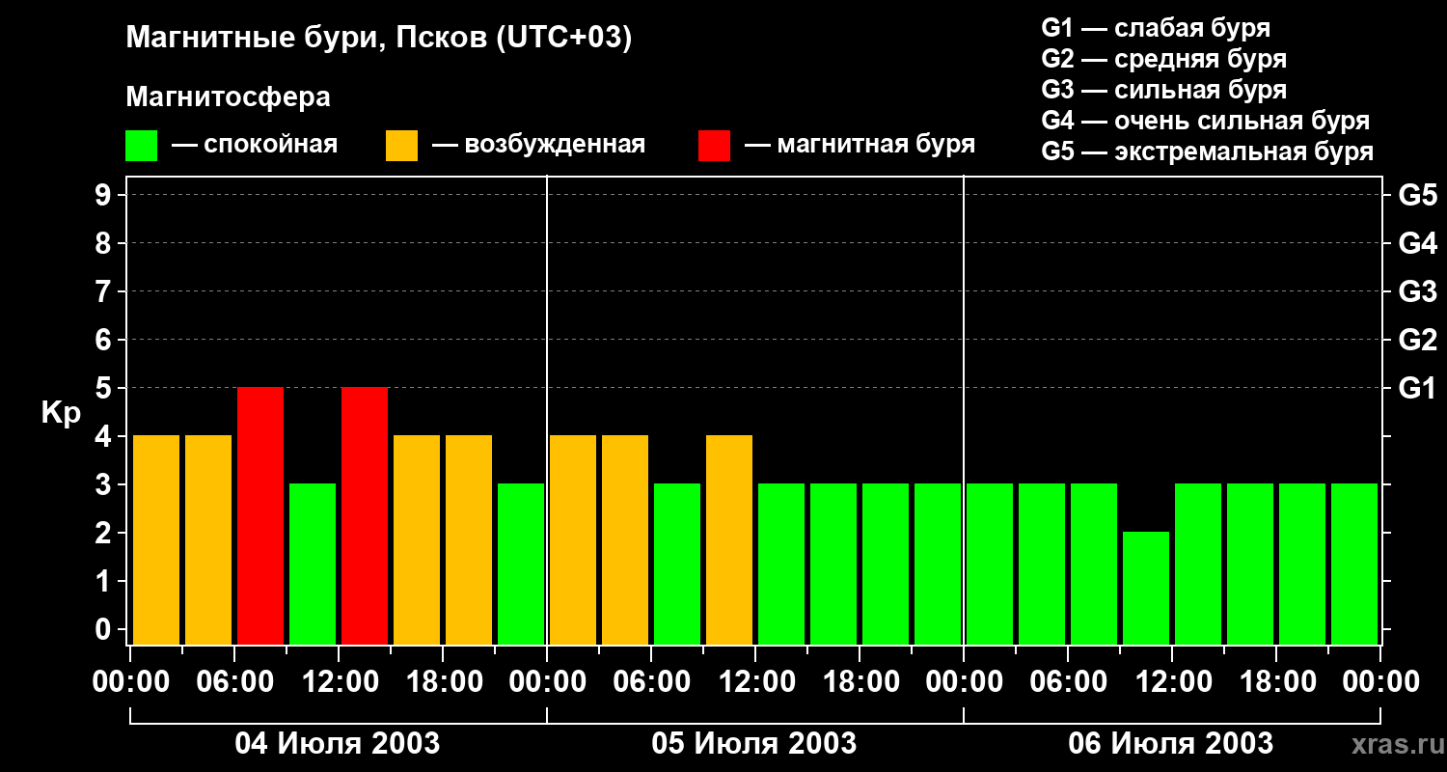The width and height of the screenshot is (1447, 772).
Task: Open the xras.ru watermark link
Action: click(1395, 744)
